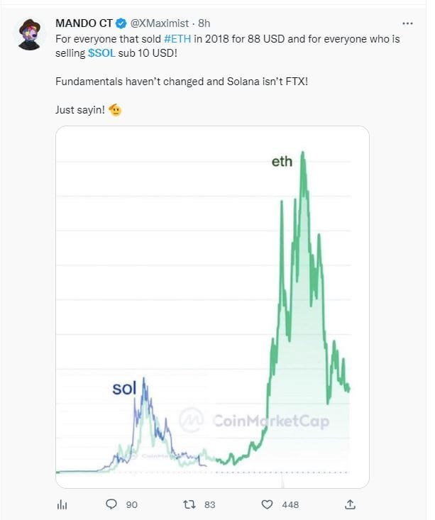Click the reply speech bubble icon
Viewport: 435px width, 520px height.
pos(111,504)
